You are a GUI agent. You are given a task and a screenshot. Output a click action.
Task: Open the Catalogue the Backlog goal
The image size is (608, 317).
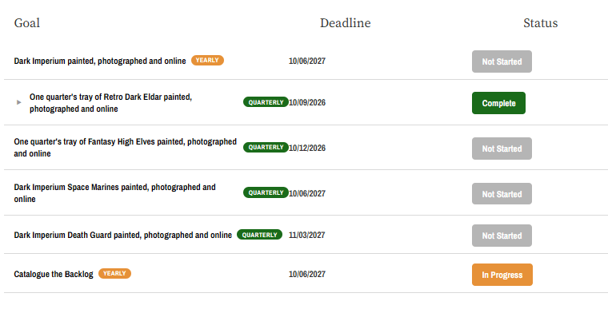click(x=54, y=275)
